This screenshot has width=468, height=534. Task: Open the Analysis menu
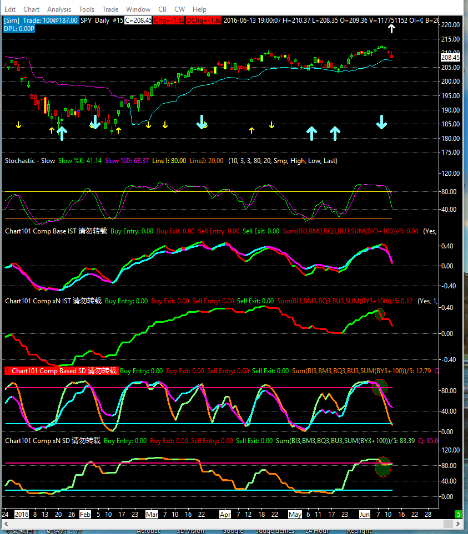click(x=59, y=9)
